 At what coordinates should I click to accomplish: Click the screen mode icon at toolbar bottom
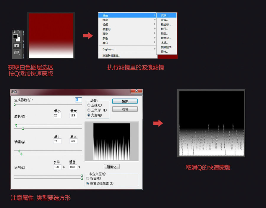click(17, 52)
